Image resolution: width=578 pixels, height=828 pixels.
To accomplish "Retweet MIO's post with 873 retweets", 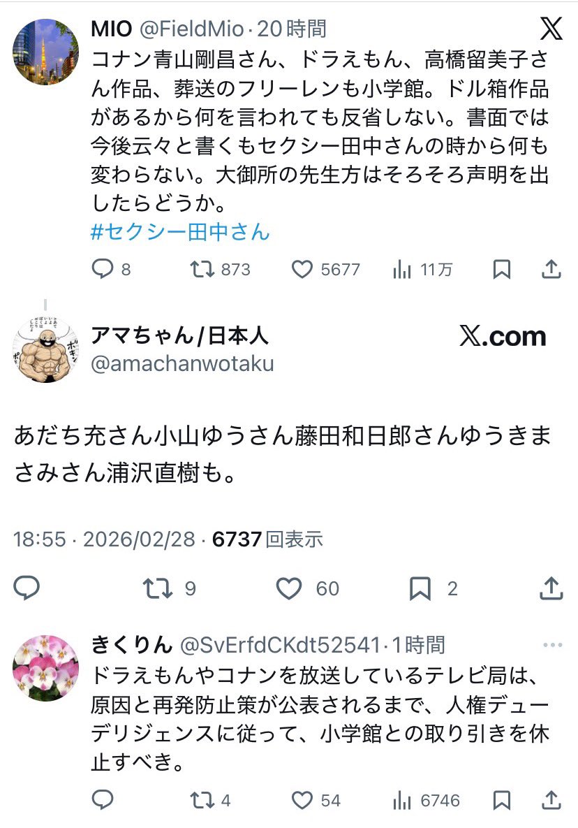I will [202, 269].
